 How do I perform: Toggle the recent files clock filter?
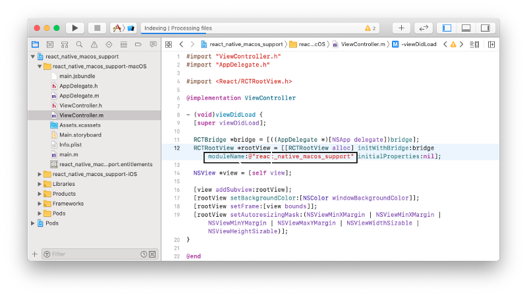click(144, 254)
